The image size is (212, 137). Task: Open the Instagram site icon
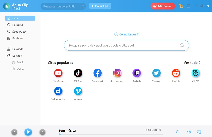(x=117, y=73)
